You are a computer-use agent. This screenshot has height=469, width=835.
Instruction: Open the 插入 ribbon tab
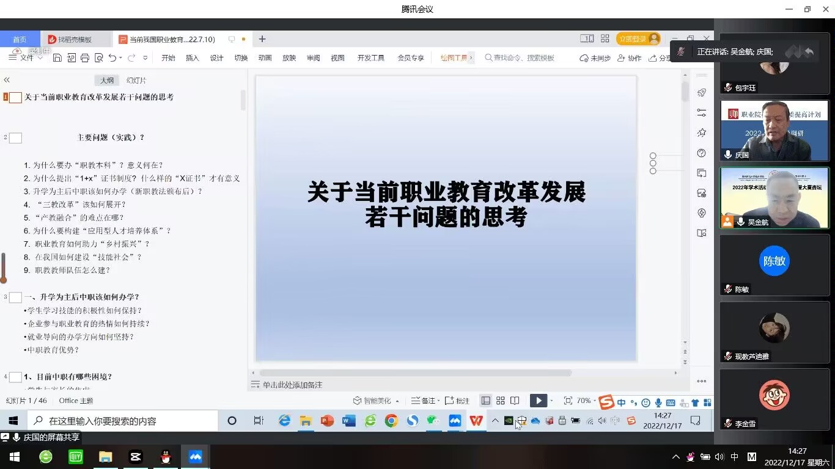coord(193,58)
